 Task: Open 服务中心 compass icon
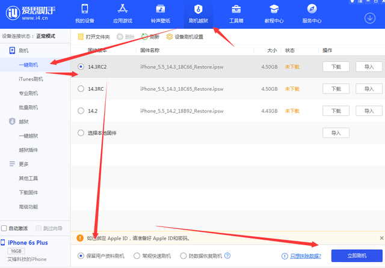312,9
